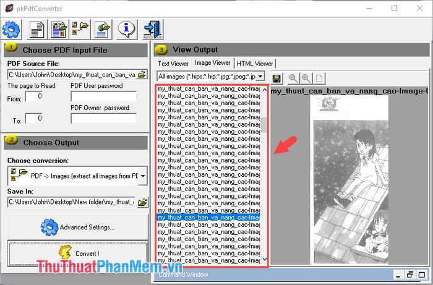Browse for the Save In output folder icon
The image size is (433, 285).
click(x=142, y=202)
